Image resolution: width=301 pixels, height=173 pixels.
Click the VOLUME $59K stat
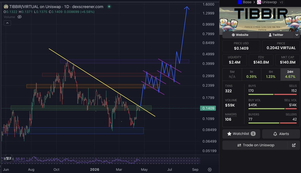[x=231, y=103]
